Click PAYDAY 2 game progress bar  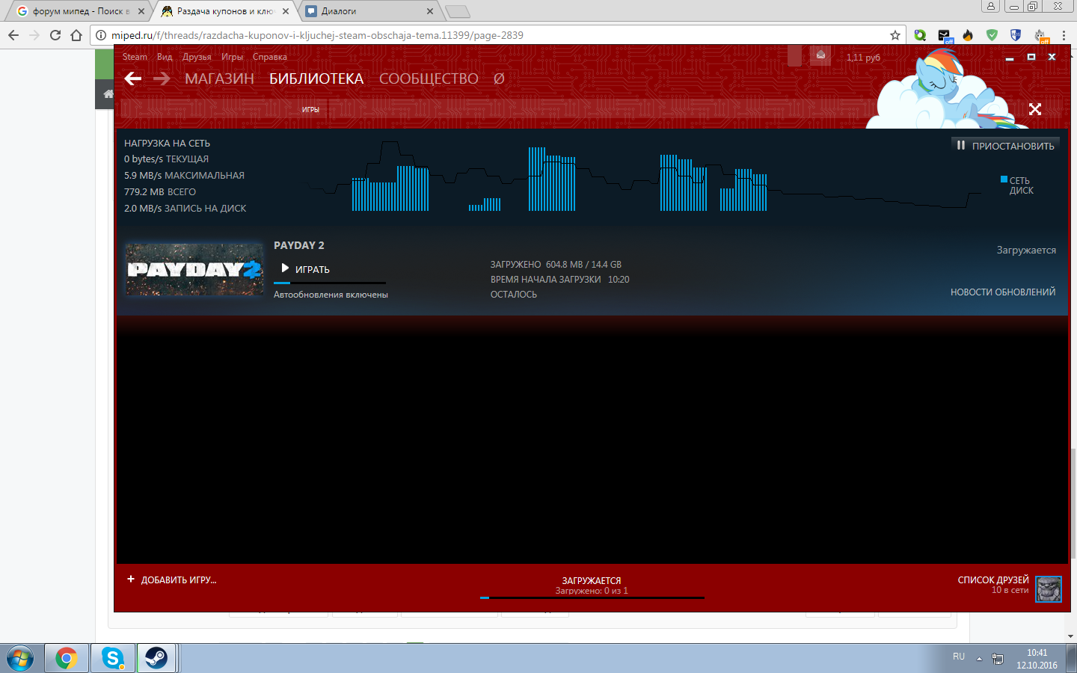[x=330, y=283]
